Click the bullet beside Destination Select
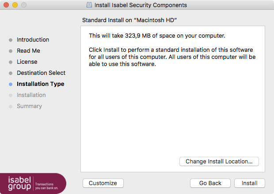The image size is (274, 194). pos(11,73)
